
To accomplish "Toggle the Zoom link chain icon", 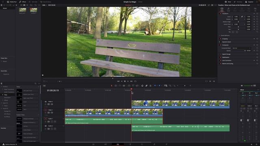I will click(x=242, y=17).
